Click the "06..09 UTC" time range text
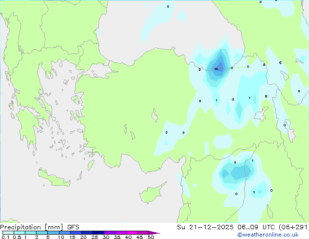This screenshot has width=309, height=239. [x=256, y=227]
